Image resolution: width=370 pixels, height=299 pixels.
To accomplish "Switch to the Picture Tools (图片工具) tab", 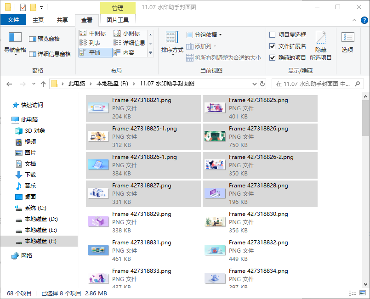I will tap(118, 20).
